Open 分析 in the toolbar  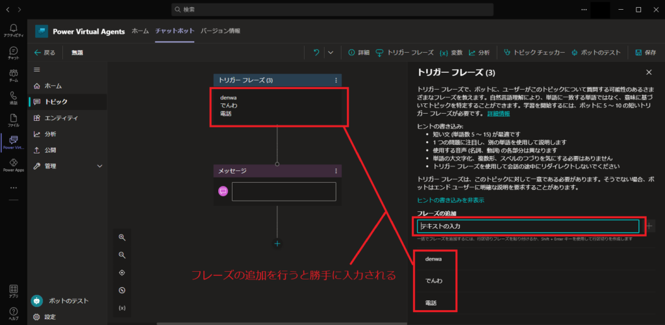pyautogui.click(x=479, y=53)
